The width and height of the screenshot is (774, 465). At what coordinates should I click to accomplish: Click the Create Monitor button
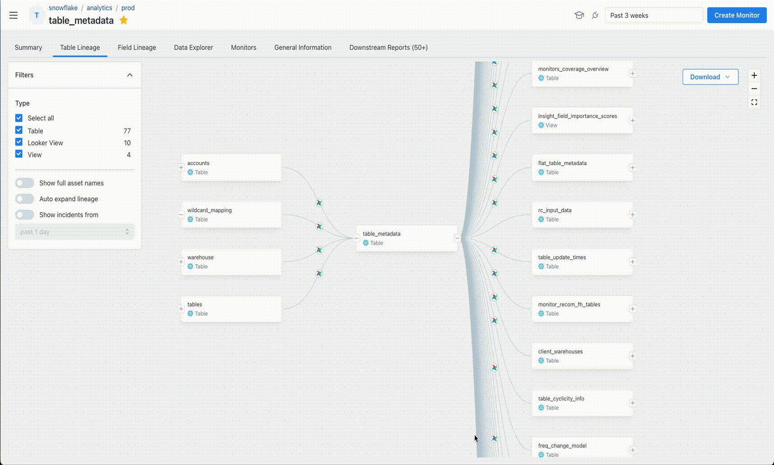(x=737, y=15)
